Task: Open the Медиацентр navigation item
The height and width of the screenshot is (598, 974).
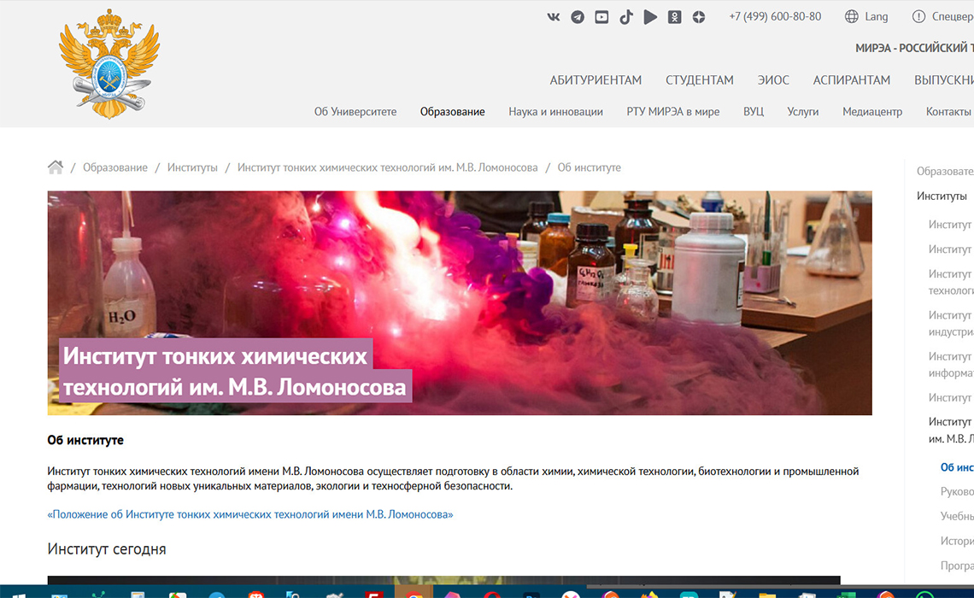Action: pos(872,112)
